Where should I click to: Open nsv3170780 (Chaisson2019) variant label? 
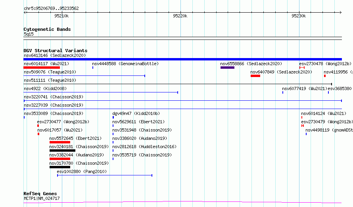(x=79, y=163)
